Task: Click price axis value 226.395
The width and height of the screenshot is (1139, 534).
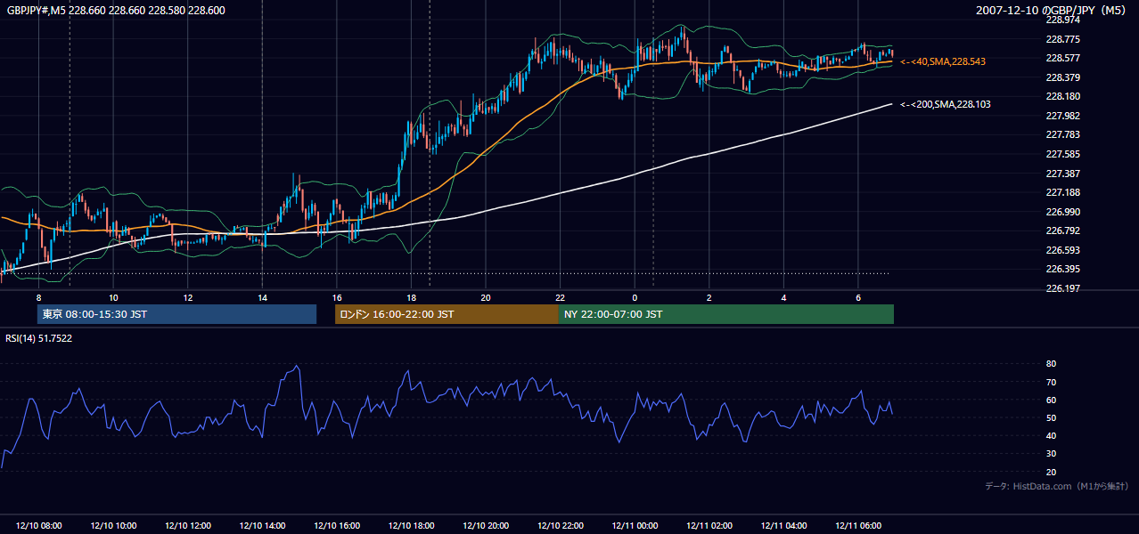Action: [1063, 269]
